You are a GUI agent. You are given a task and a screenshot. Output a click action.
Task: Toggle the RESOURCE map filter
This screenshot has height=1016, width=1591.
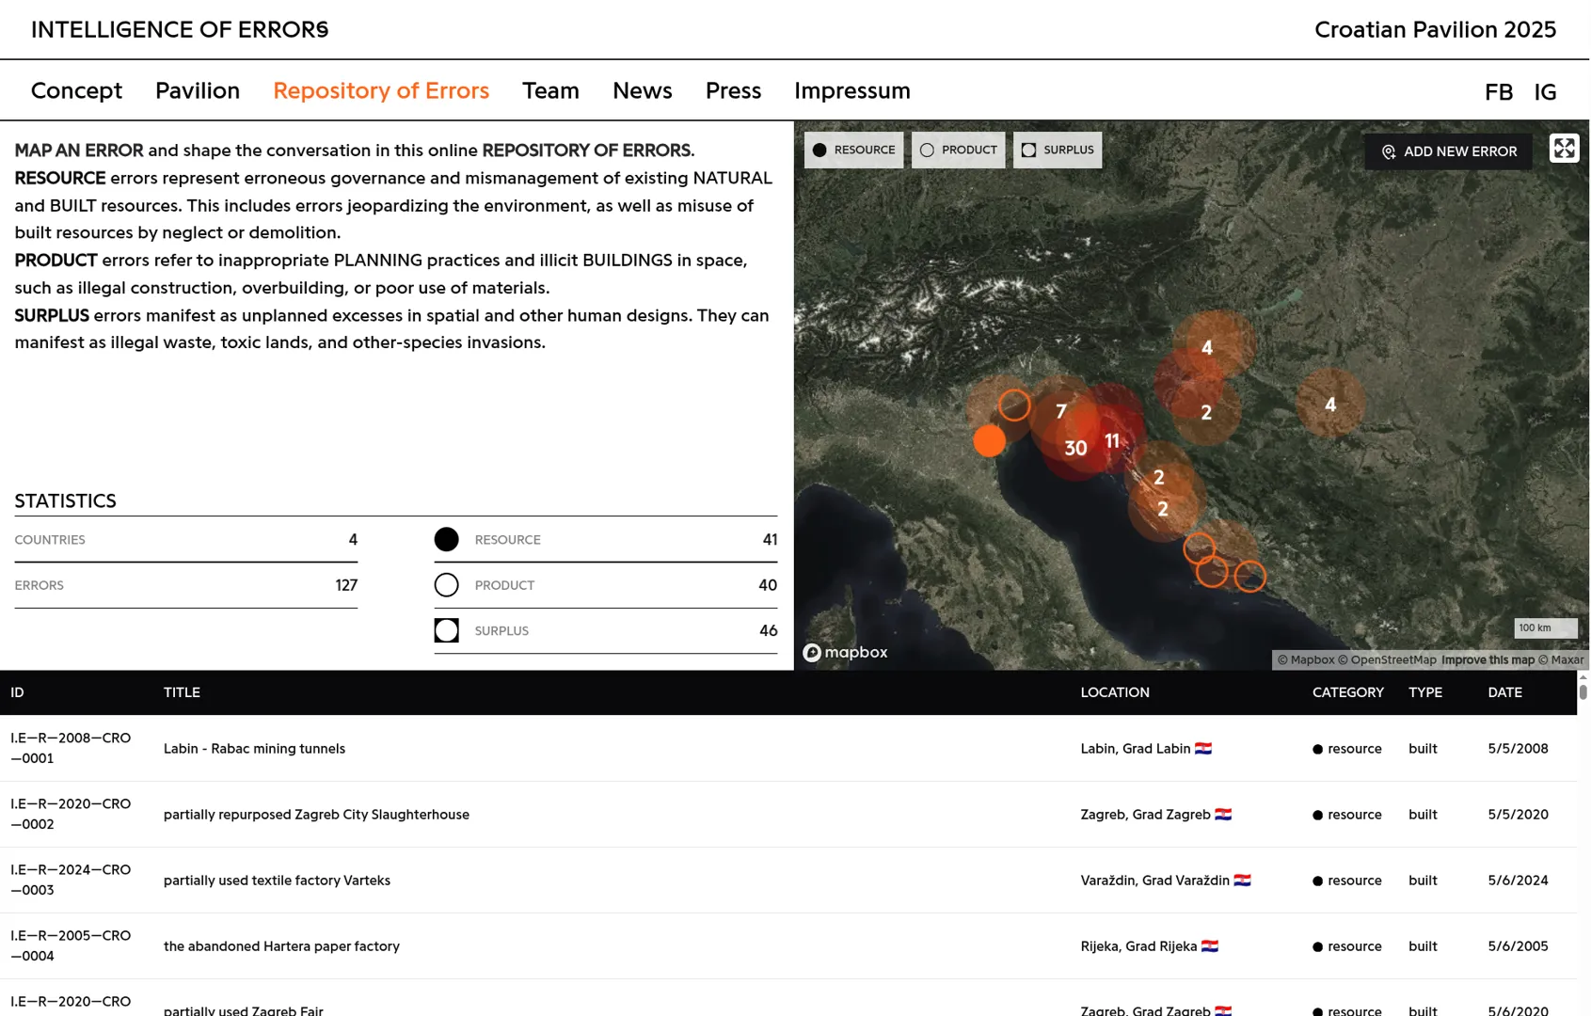click(x=853, y=151)
